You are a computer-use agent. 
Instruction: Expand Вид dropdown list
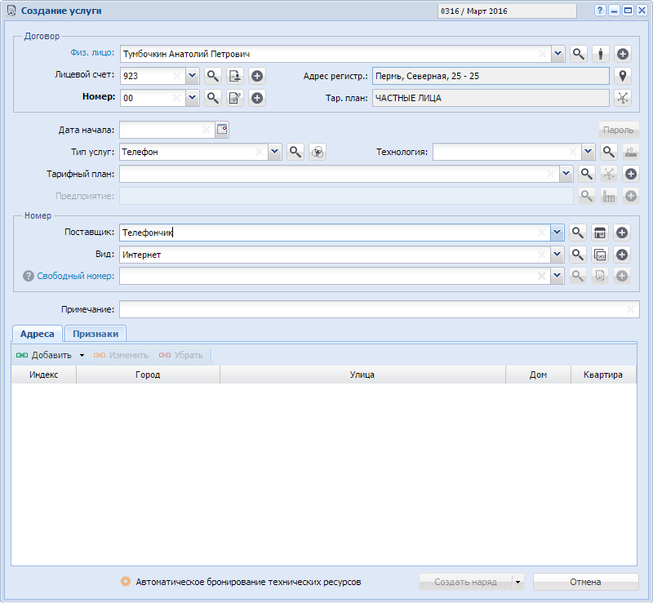click(557, 255)
